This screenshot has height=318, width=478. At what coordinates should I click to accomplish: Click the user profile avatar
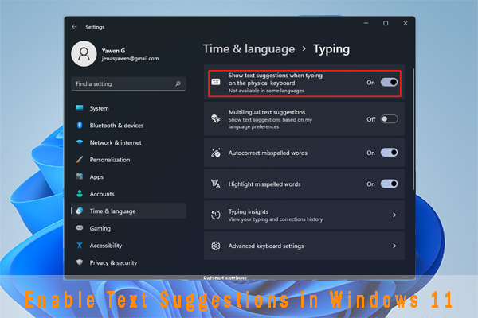point(84,54)
